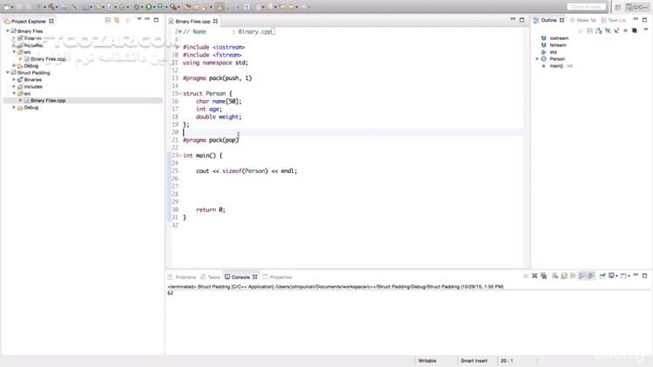Switch to the Properties tab

[280, 277]
